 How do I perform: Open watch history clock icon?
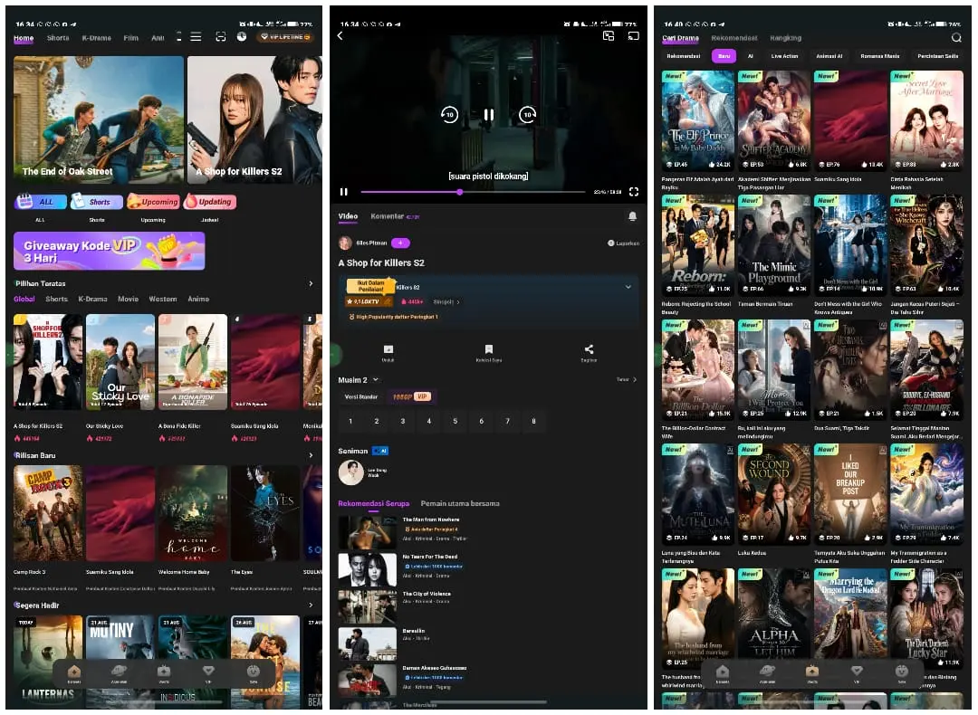(x=242, y=37)
